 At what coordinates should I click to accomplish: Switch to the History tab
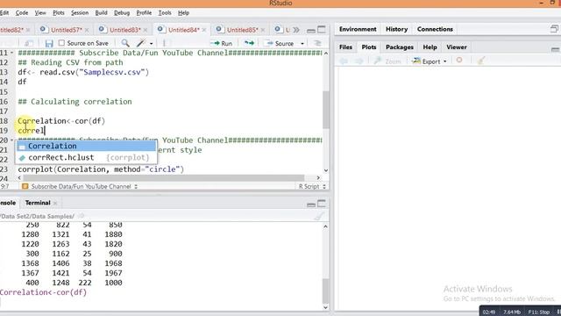click(x=397, y=29)
